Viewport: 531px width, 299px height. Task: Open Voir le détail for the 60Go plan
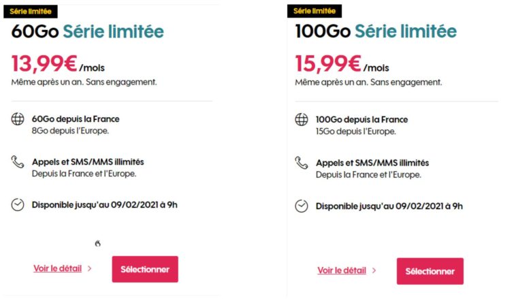tap(57, 268)
